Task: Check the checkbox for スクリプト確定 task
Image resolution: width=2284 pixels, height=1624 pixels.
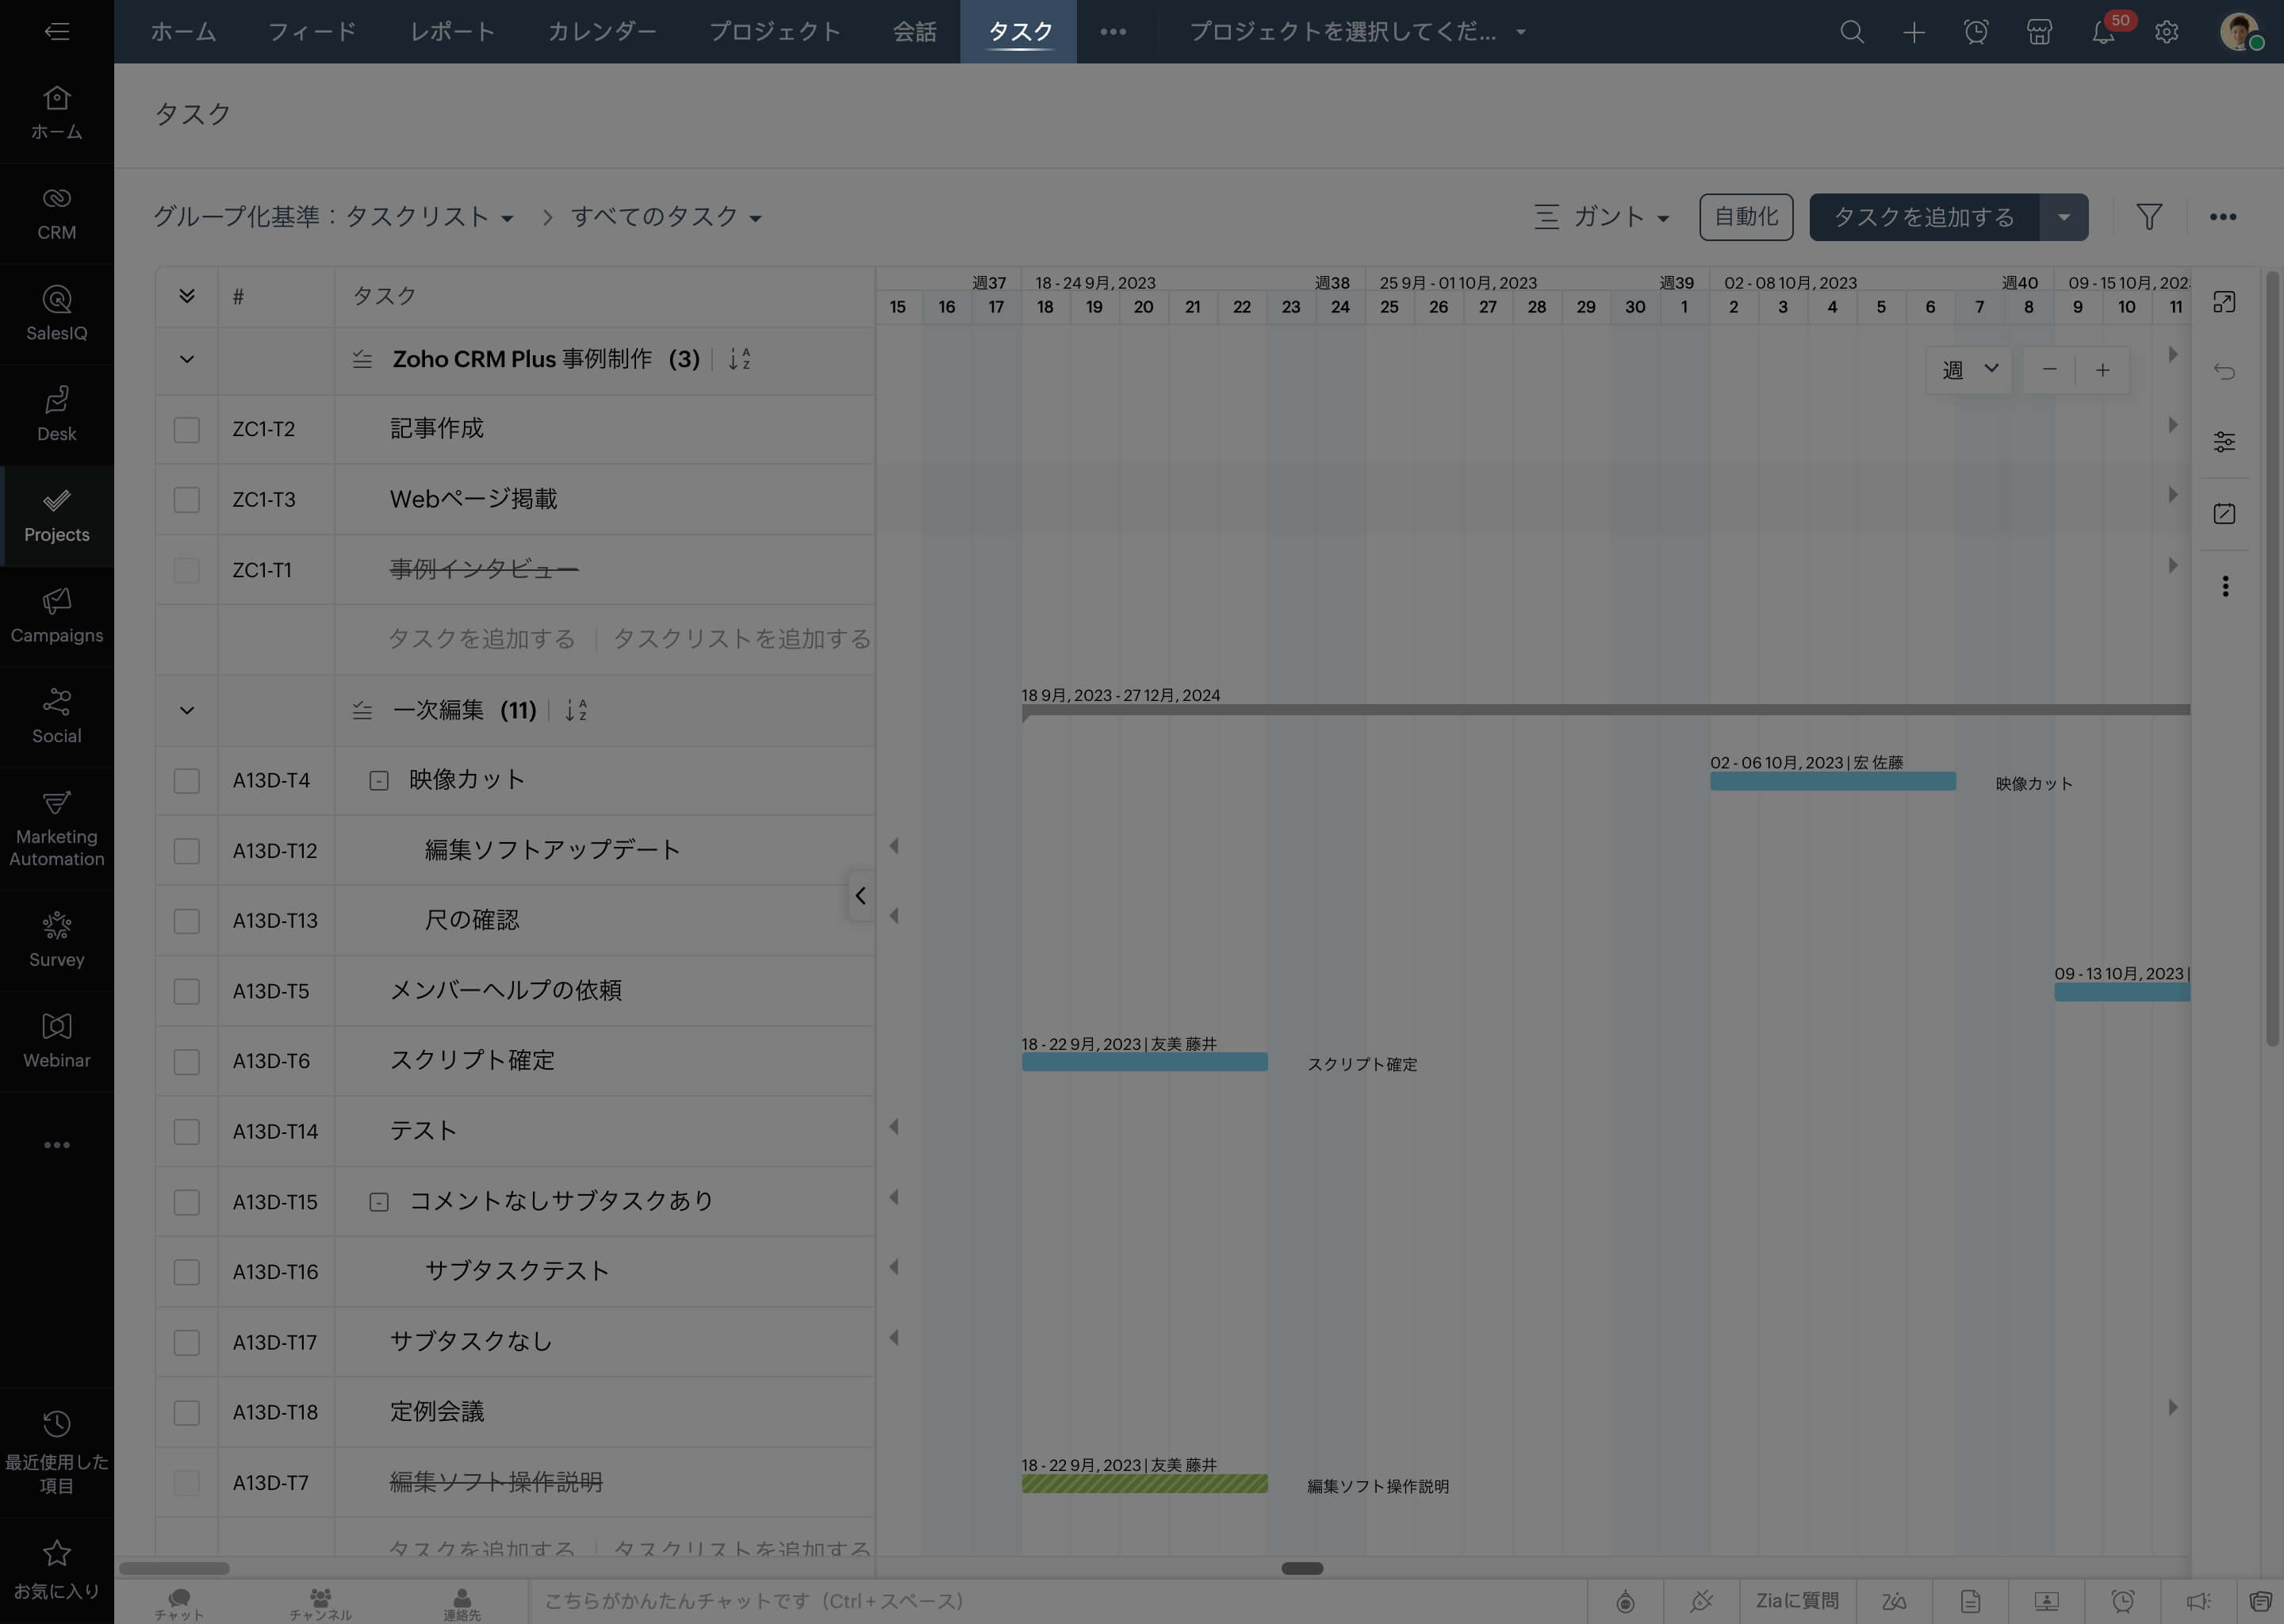Action: pyautogui.click(x=186, y=1061)
